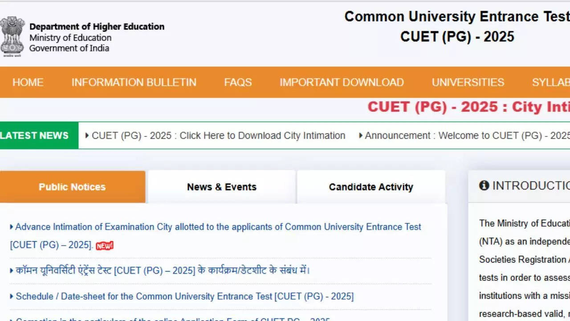Open Schedule / Date-sheet notice link
Screen dimensions: 570x321
(x=184, y=296)
